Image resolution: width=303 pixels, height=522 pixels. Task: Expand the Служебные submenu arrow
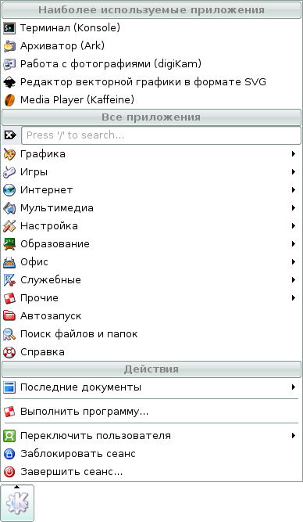(294, 279)
